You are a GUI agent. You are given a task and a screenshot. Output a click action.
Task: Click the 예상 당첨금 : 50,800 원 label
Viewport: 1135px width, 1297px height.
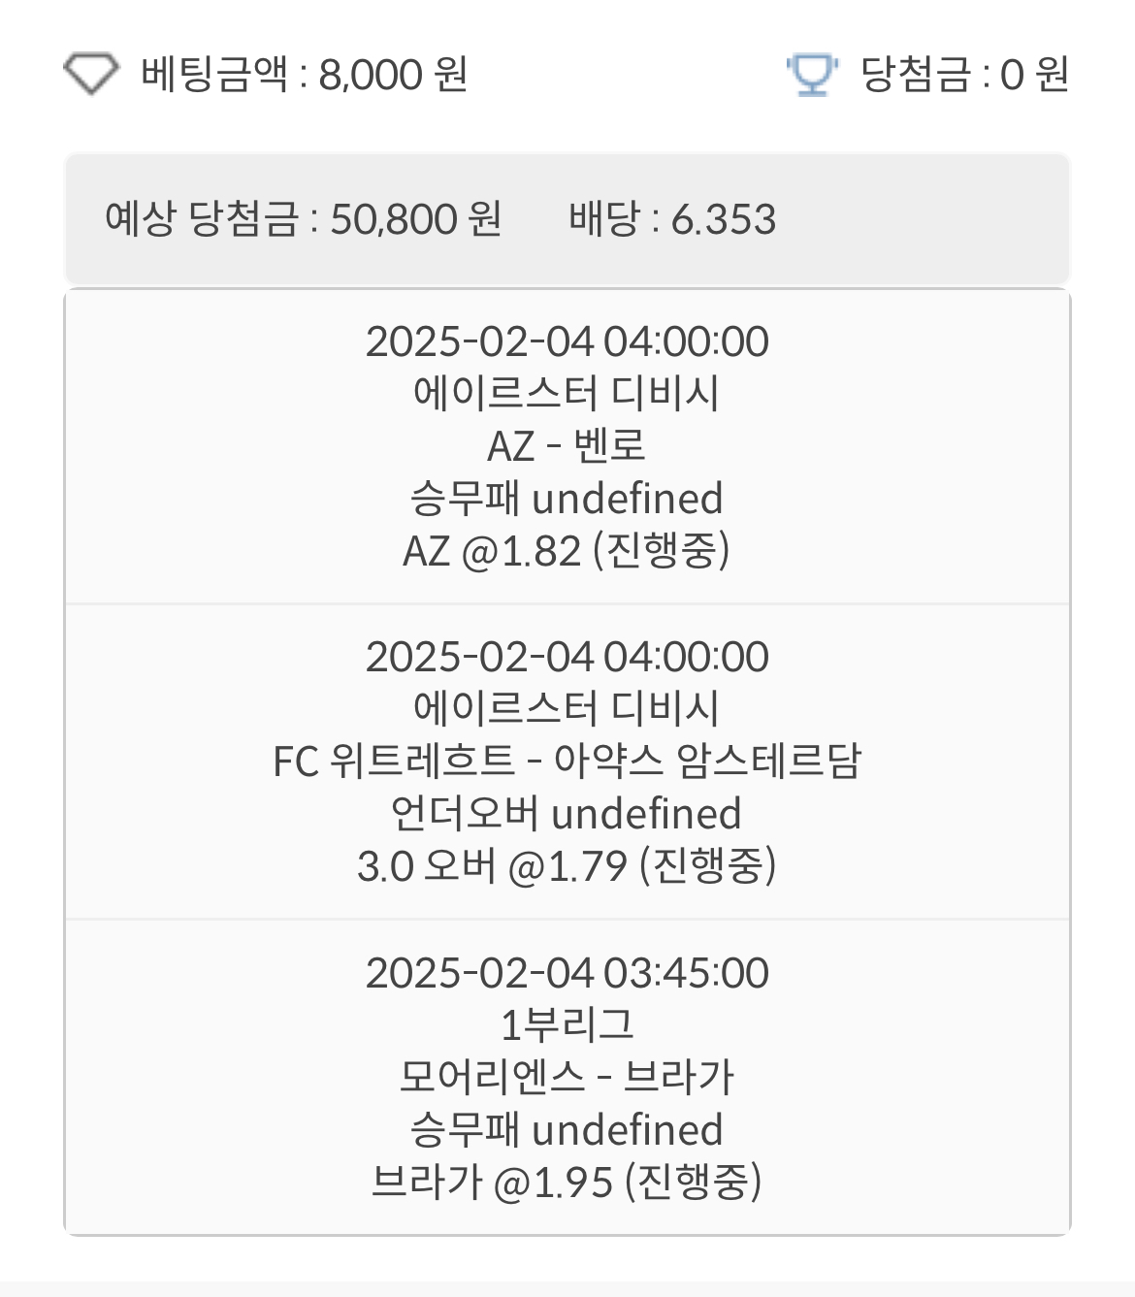pos(303,219)
